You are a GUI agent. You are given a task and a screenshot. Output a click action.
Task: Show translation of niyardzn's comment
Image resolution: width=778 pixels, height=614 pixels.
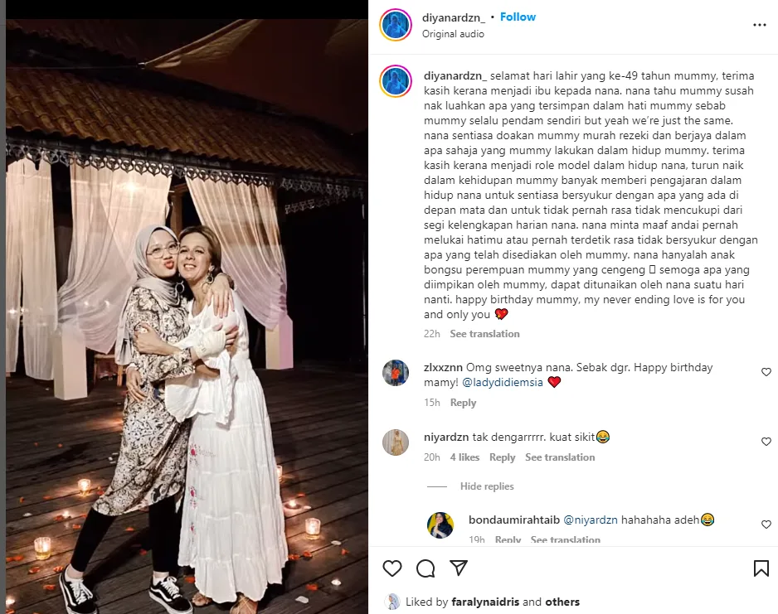tap(560, 457)
